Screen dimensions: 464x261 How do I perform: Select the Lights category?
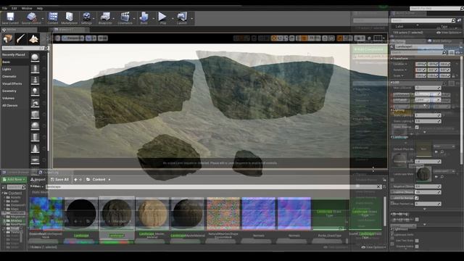7,70
